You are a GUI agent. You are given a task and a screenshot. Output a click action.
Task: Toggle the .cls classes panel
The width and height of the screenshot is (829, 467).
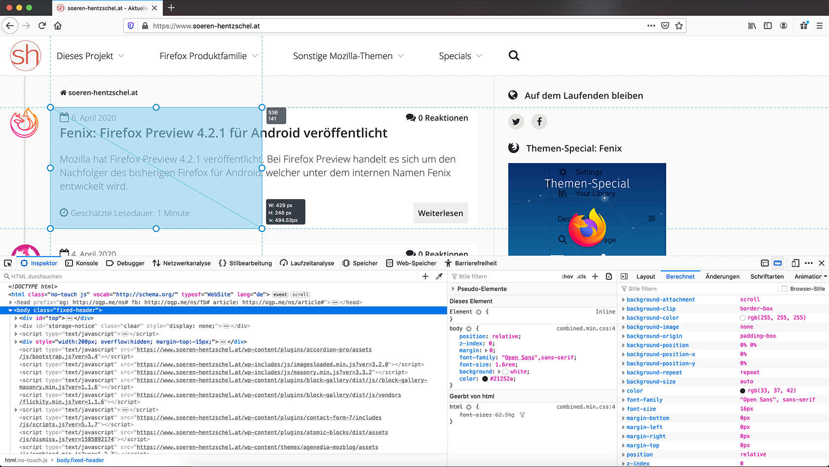[582, 276]
